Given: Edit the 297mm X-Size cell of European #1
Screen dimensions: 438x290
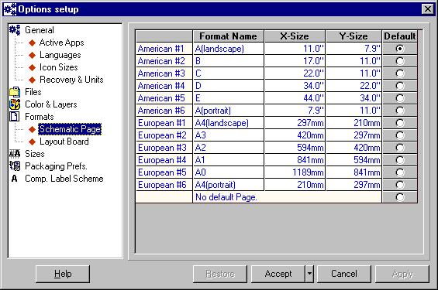Looking at the screenshot, I should tap(295, 123).
